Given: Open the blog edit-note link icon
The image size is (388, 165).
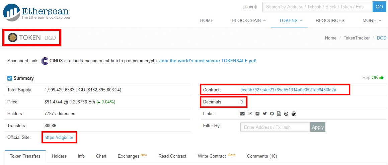Looking at the screenshot, I should click(x=250, y=114).
